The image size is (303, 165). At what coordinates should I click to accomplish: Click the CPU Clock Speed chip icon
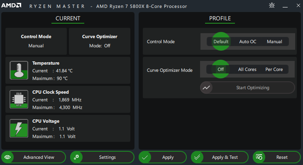19,99
